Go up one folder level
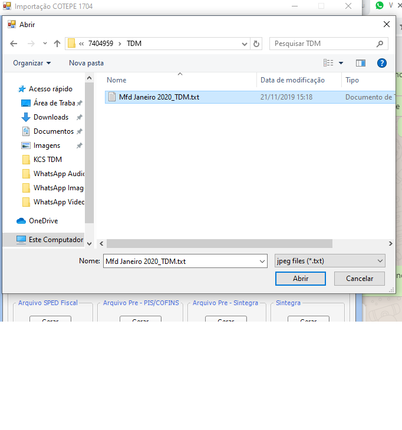The height and width of the screenshot is (430, 402). 57,44
